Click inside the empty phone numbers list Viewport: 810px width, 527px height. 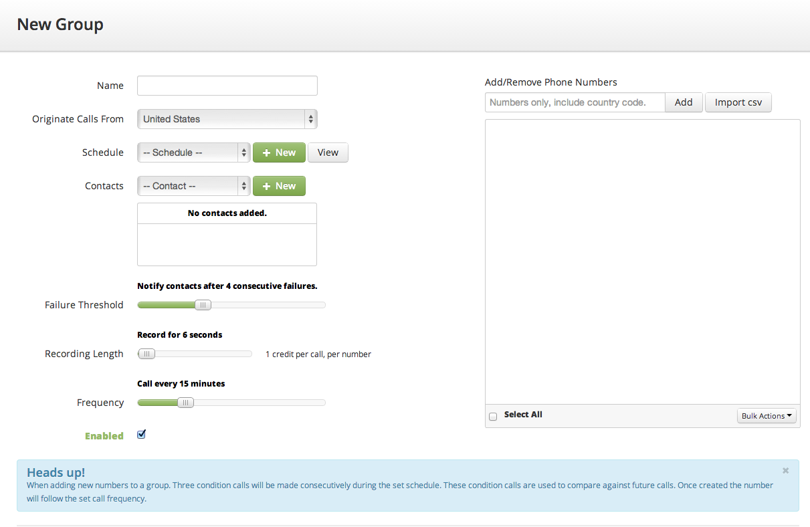click(642, 261)
